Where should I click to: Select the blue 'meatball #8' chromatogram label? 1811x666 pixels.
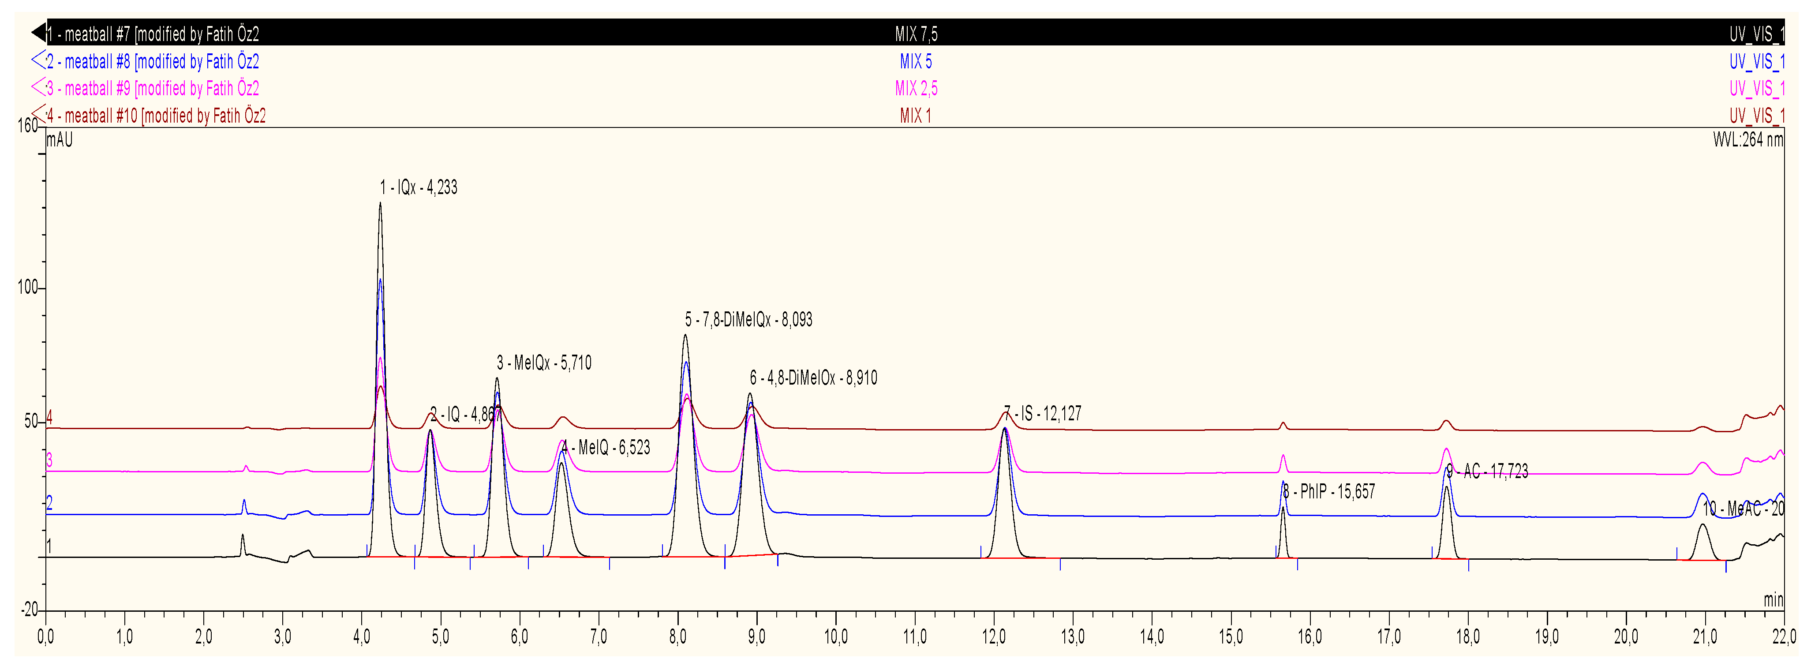pyautogui.click(x=153, y=62)
